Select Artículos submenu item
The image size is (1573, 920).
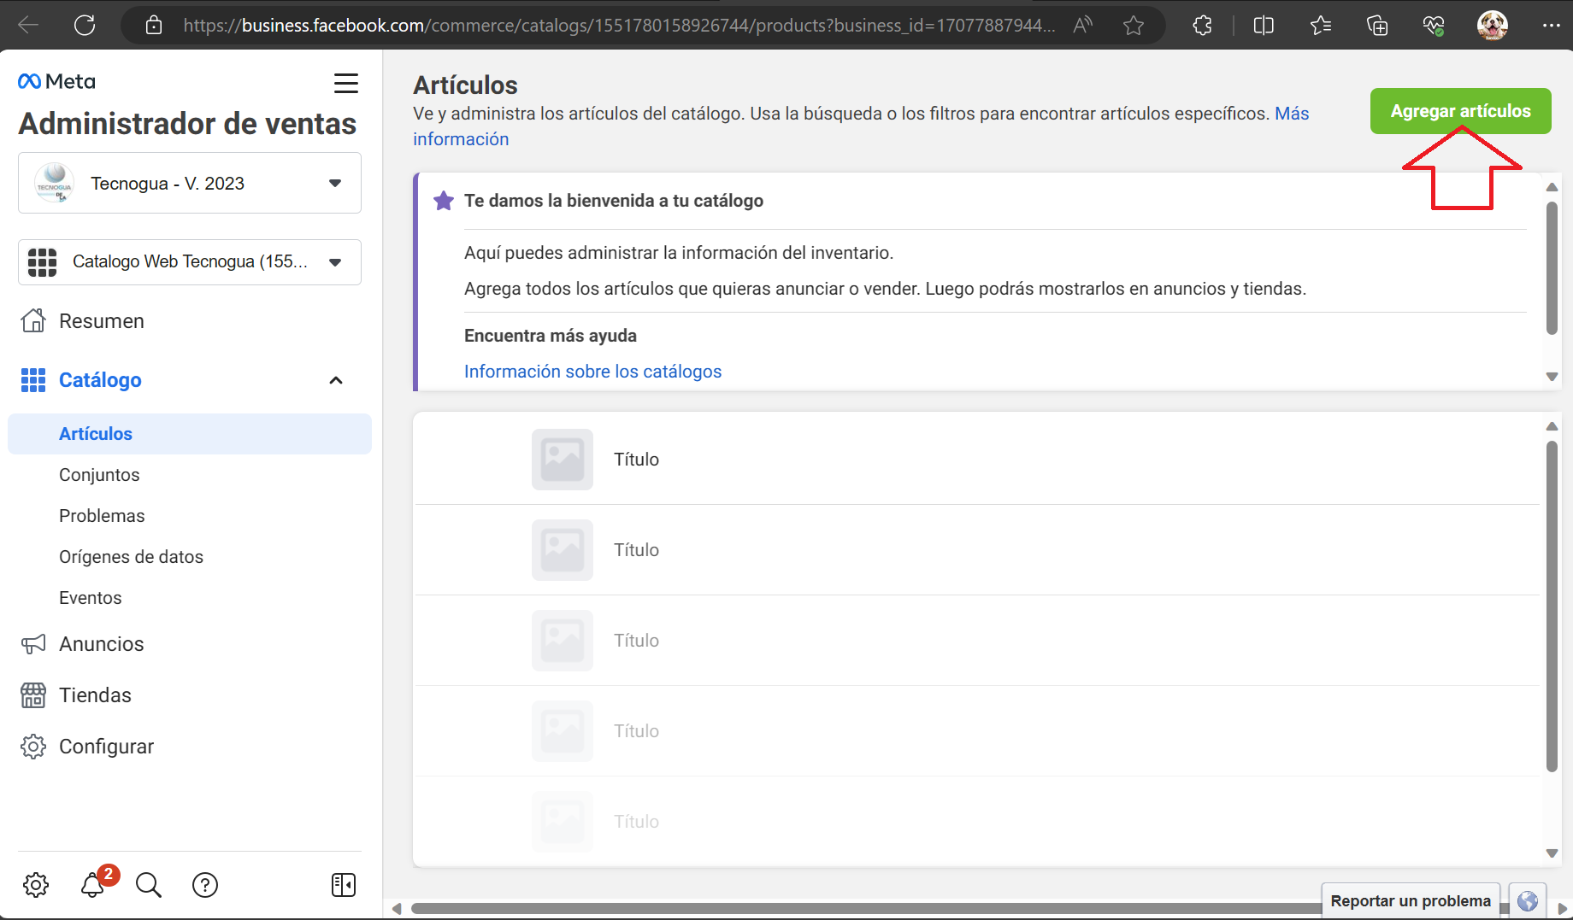coord(190,434)
